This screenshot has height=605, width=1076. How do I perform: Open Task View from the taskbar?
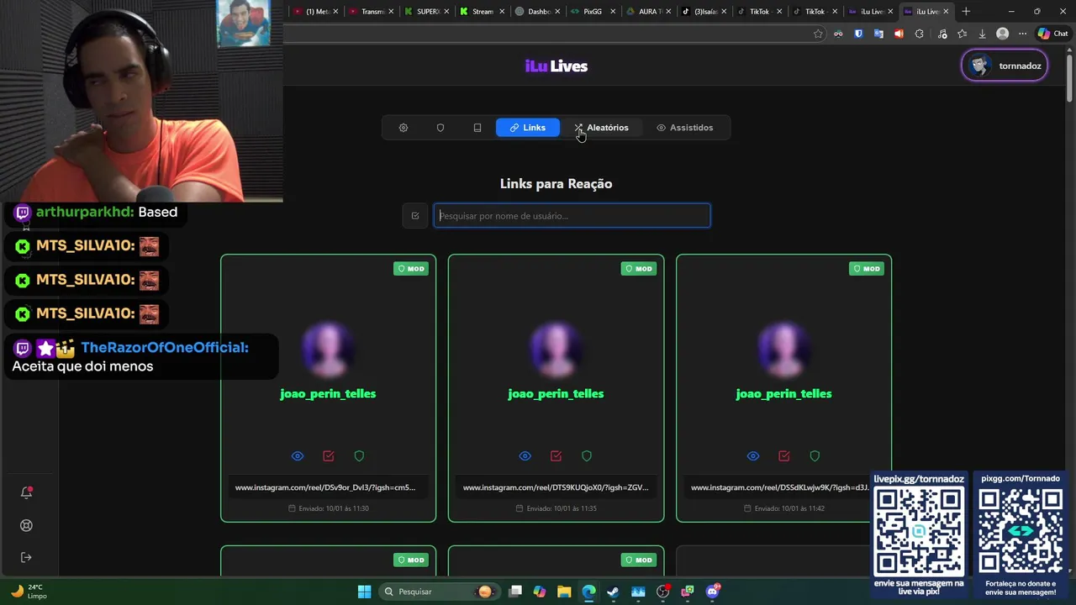pyautogui.click(x=515, y=592)
